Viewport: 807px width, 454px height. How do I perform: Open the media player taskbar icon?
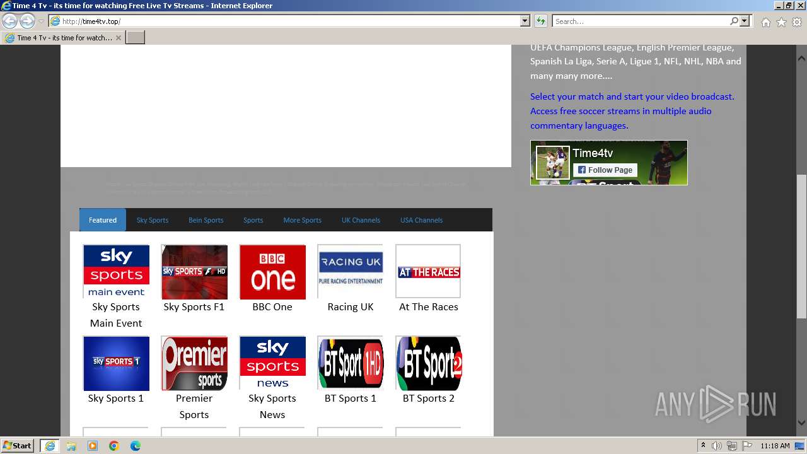(93, 446)
